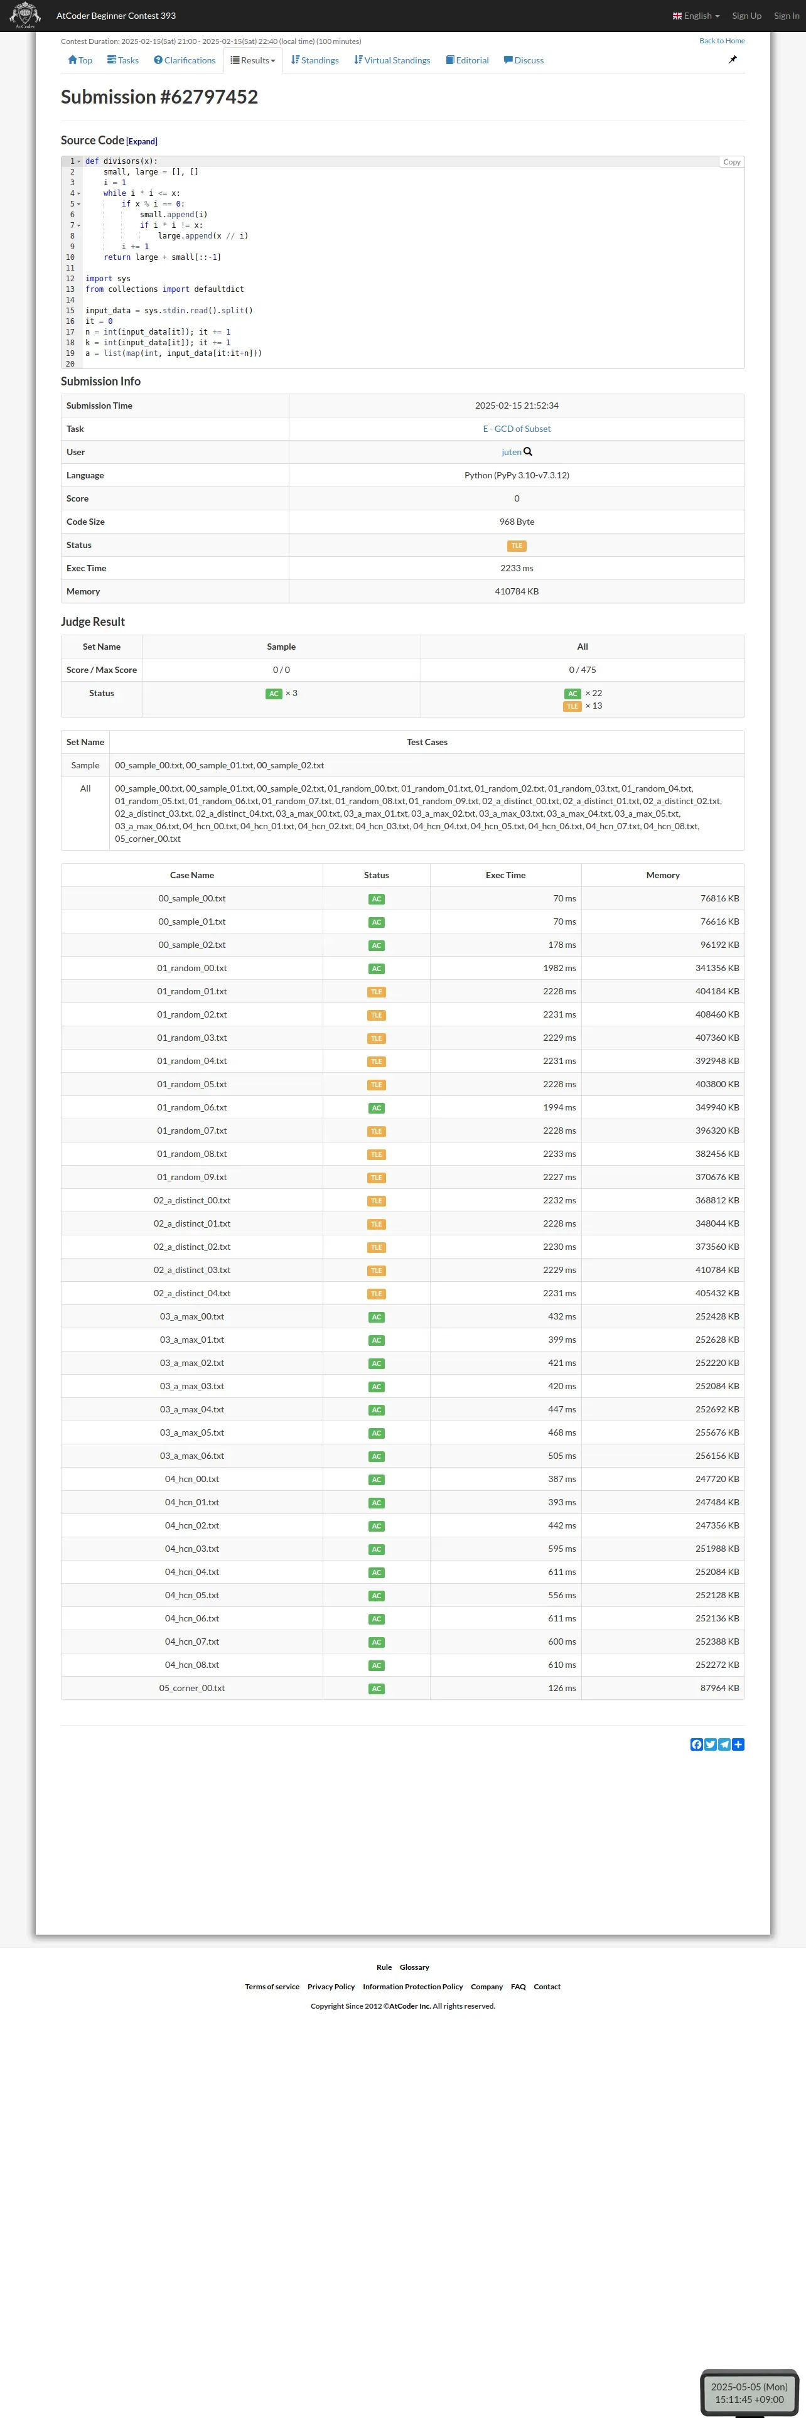Open the English language dropdown
The image size is (806, 2418).
point(696,16)
